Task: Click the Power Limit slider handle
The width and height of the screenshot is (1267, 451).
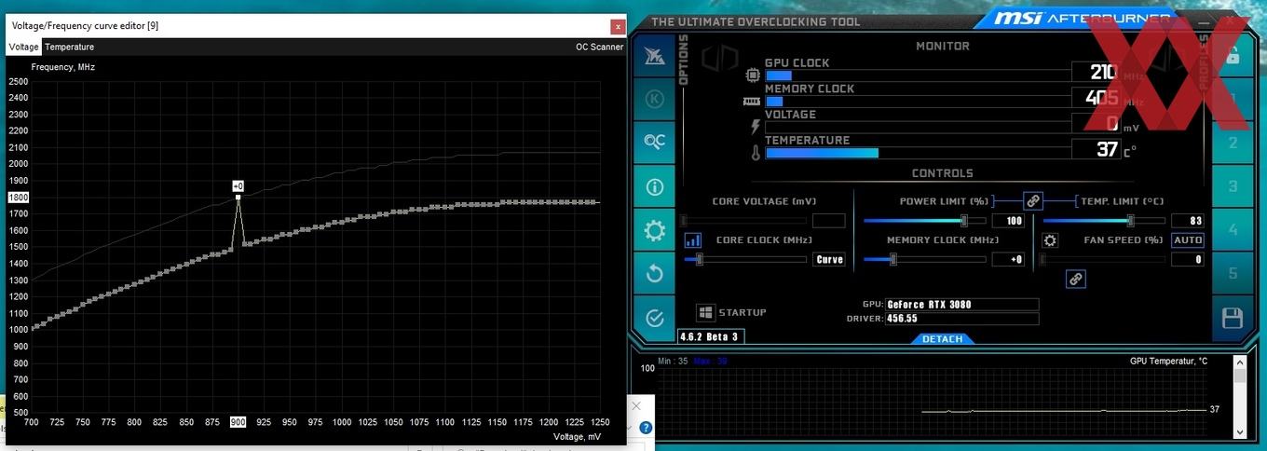Action: tap(964, 221)
